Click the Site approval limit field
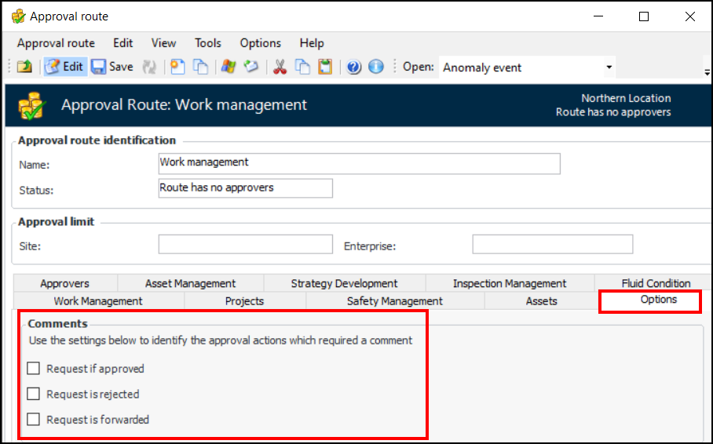The height and width of the screenshot is (444, 713). coord(245,245)
